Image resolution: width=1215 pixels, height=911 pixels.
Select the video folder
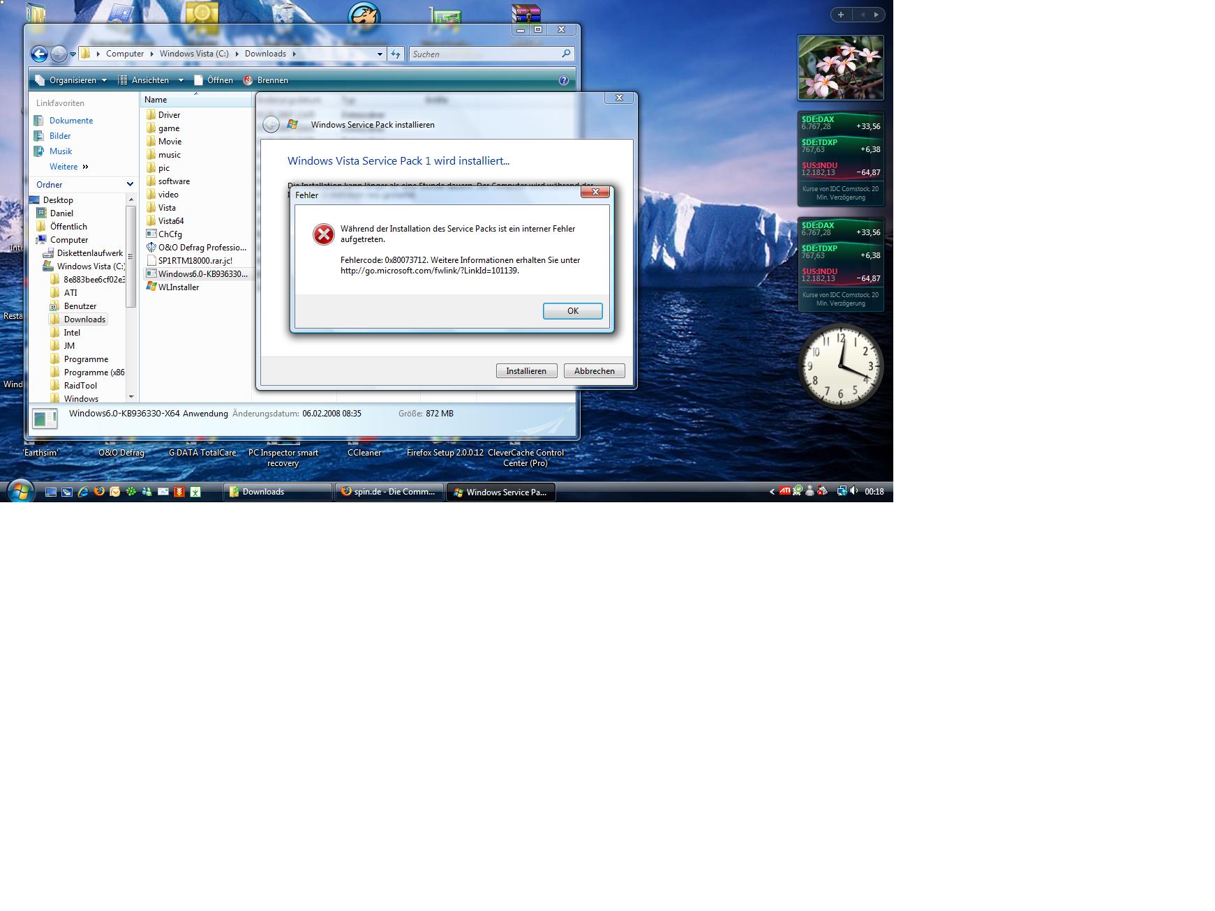pos(168,195)
